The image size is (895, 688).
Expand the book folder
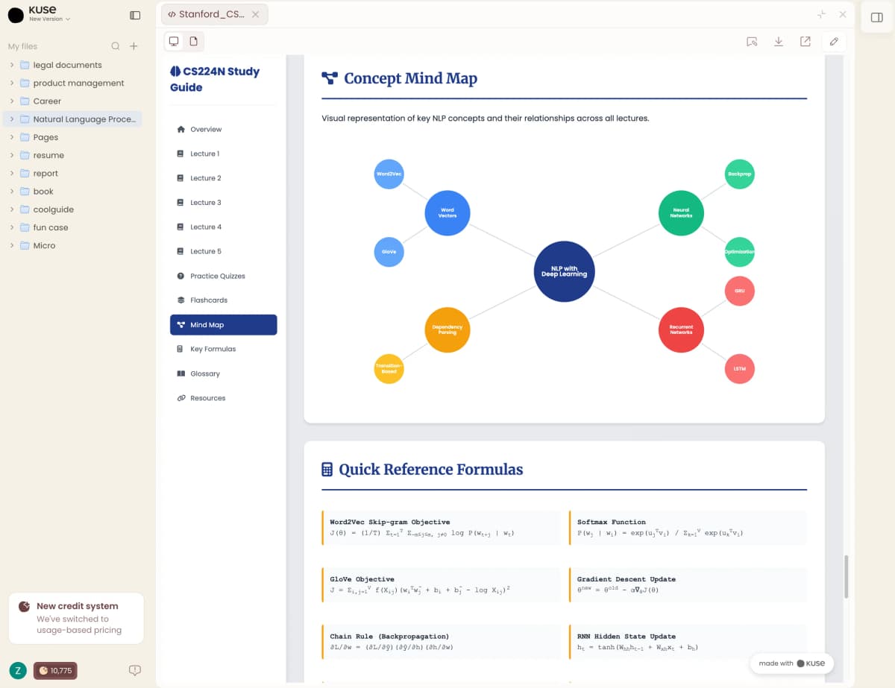coord(12,192)
